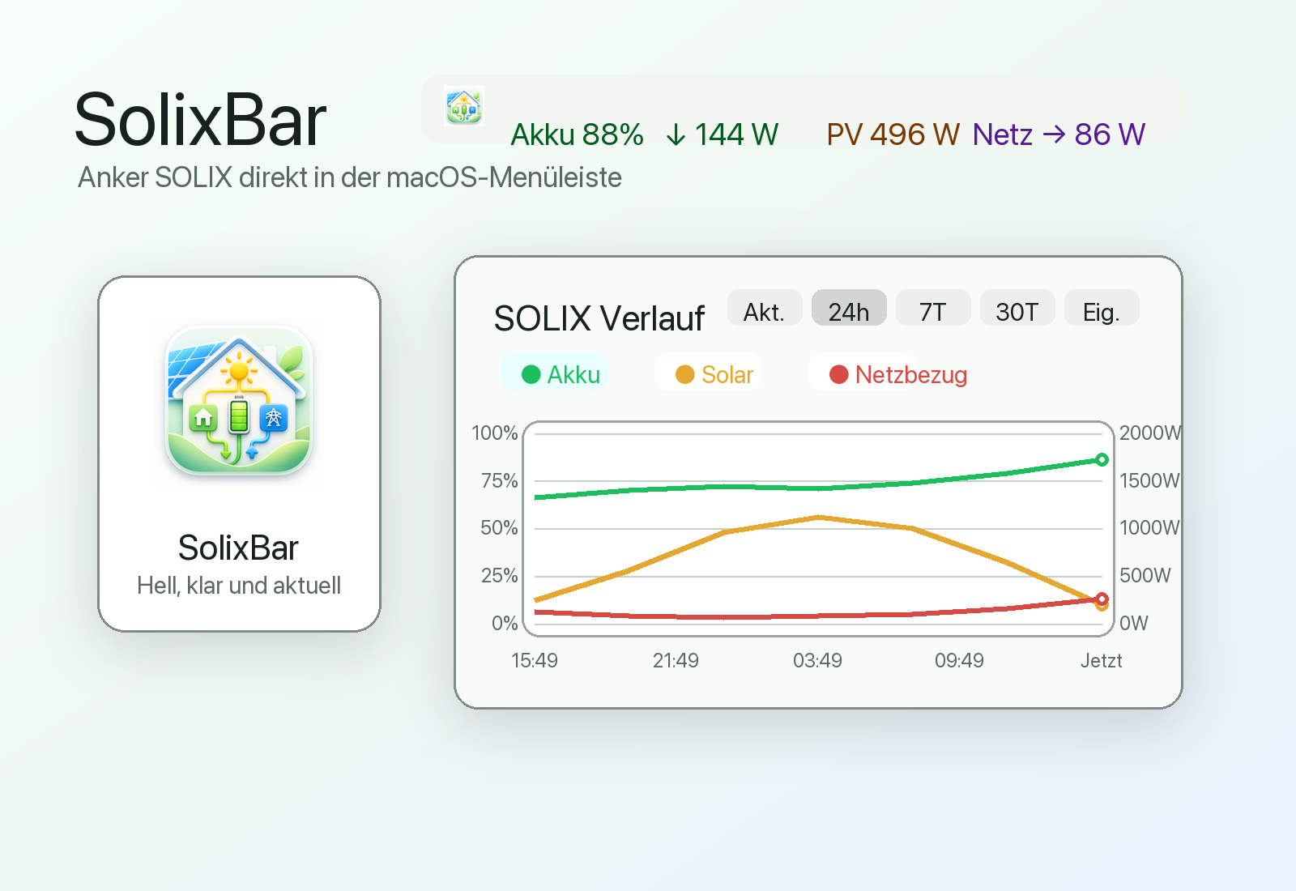The width and height of the screenshot is (1296, 891).
Task: Open the Eig. custom range tab
Action: 1102,308
